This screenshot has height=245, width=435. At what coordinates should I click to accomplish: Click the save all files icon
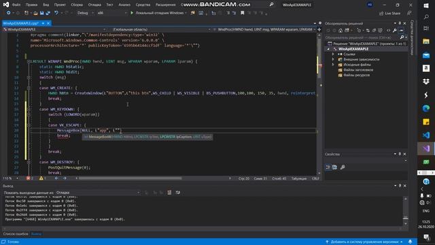coord(48,13)
